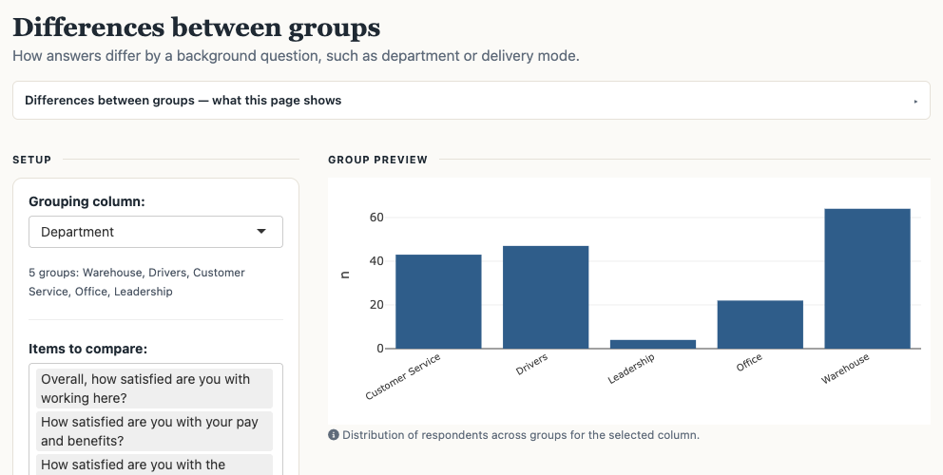Click the y-axis value 40

(x=376, y=261)
